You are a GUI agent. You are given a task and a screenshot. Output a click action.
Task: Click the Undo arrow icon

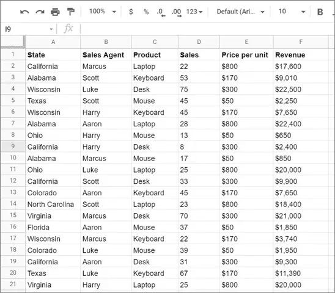24,12
